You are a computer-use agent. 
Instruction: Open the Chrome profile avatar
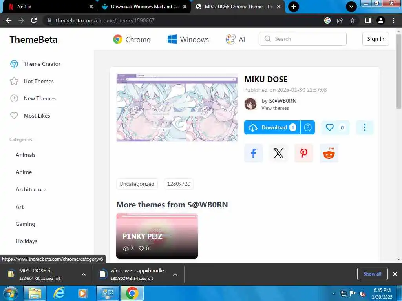point(381,20)
